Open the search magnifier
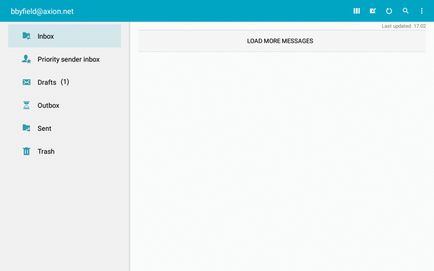434x271 pixels. click(x=406, y=11)
